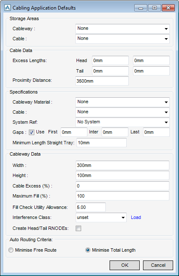Enable Create Head/Tail RNODEs checkbox
The width and height of the screenshot is (179, 276).
78,228
